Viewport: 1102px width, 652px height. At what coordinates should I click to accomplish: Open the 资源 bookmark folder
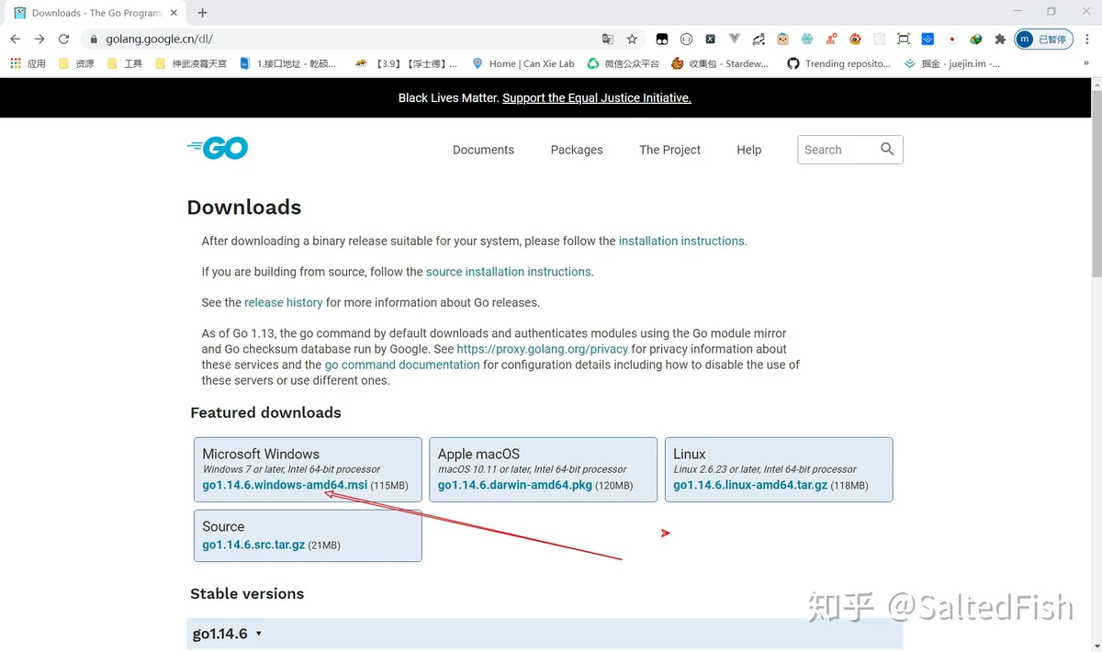point(76,63)
